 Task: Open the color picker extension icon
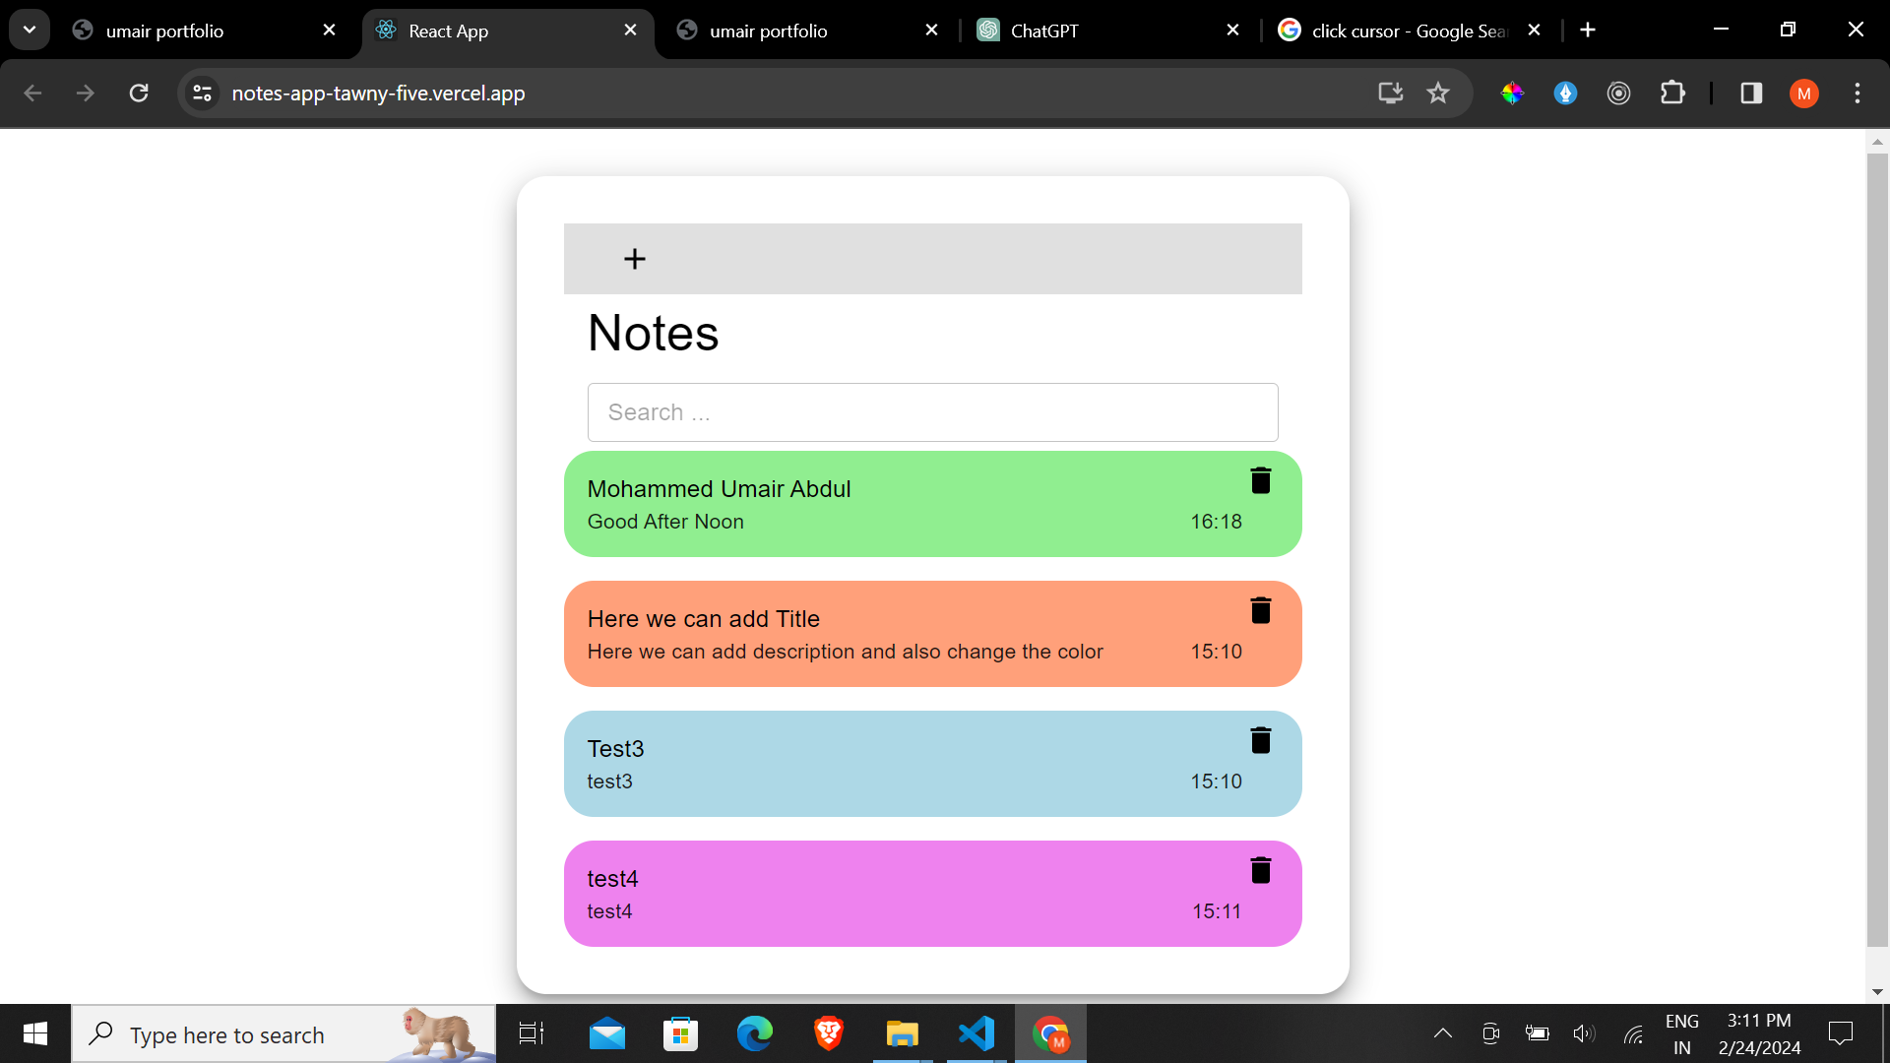pos(1512,94)
